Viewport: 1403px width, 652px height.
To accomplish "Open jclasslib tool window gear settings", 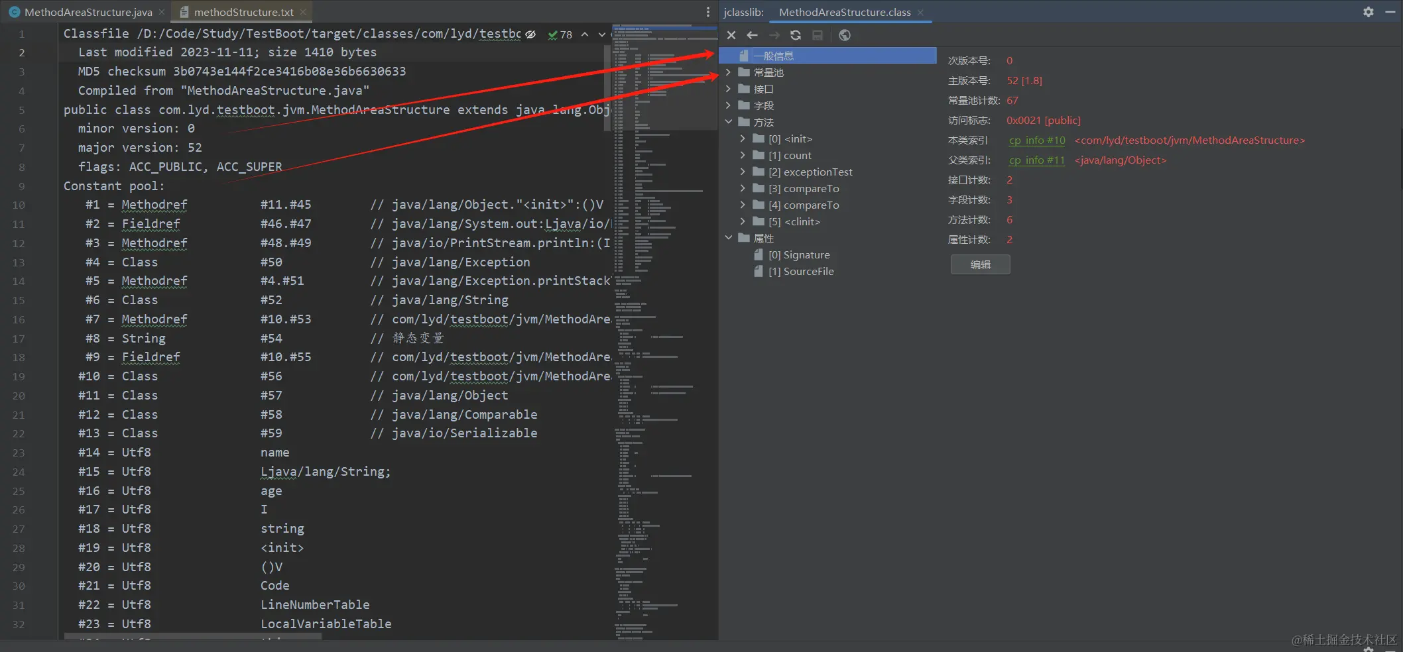I will (x=1368, y=12).
